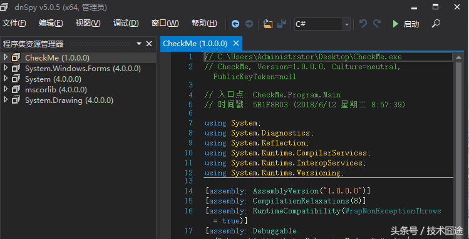Screen dimensions: 469x239
Task: Open the C# language dropdown
Action: coord(347,24)
